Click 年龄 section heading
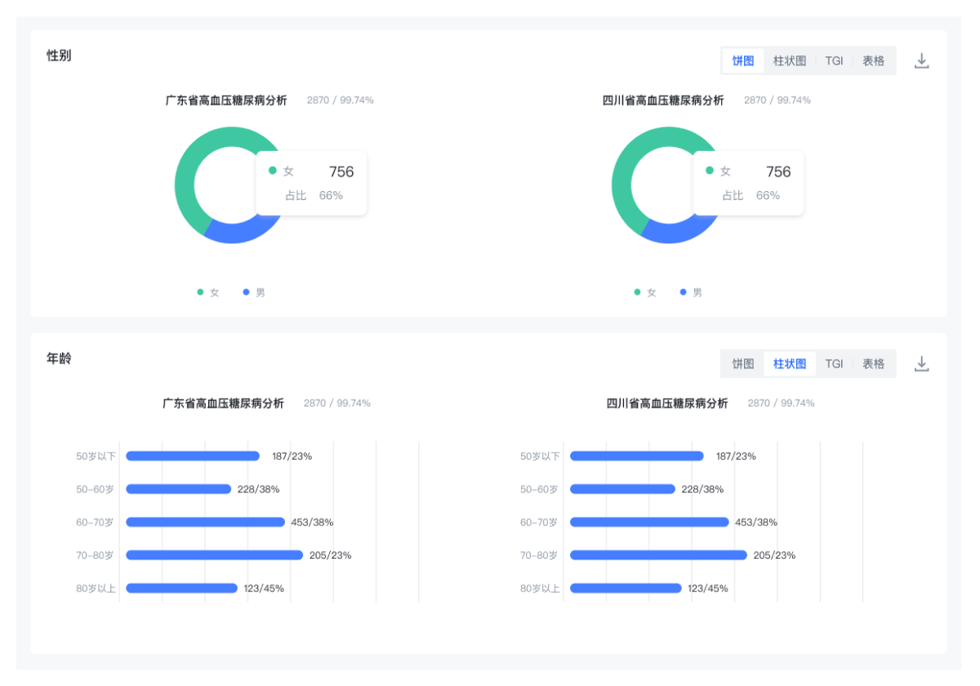The height and width of the screenshot is (686, 980). [x=59, y=359]
